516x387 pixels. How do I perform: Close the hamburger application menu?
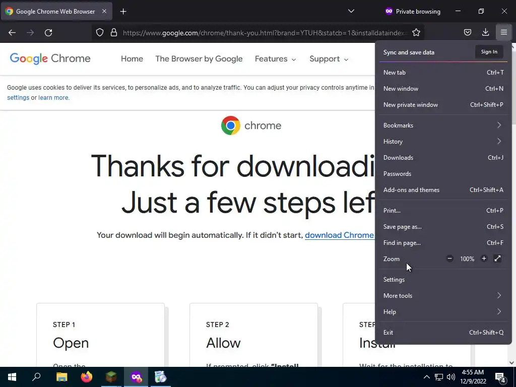(504, 32)
